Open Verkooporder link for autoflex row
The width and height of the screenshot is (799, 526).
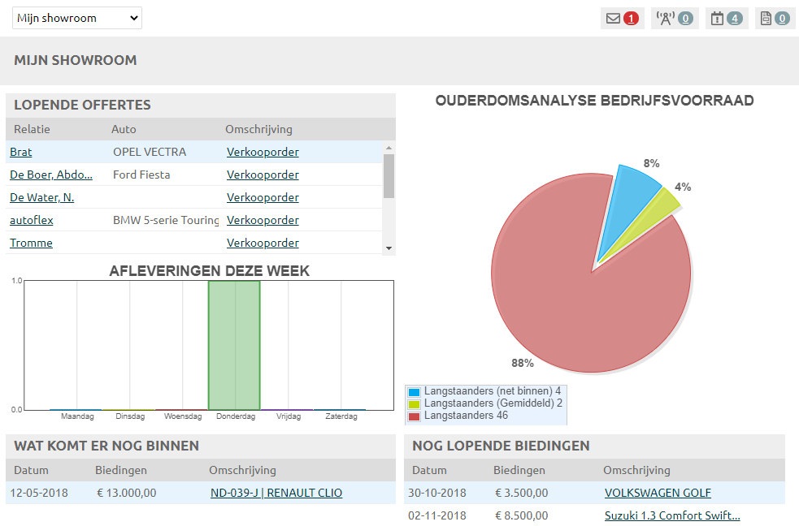263,220
